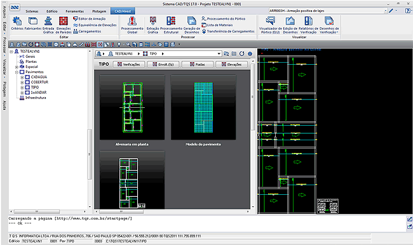Expand the arrow after TIPO in breadcrumb
Viewport: 413px width, 245px height.
click(163, 54)
